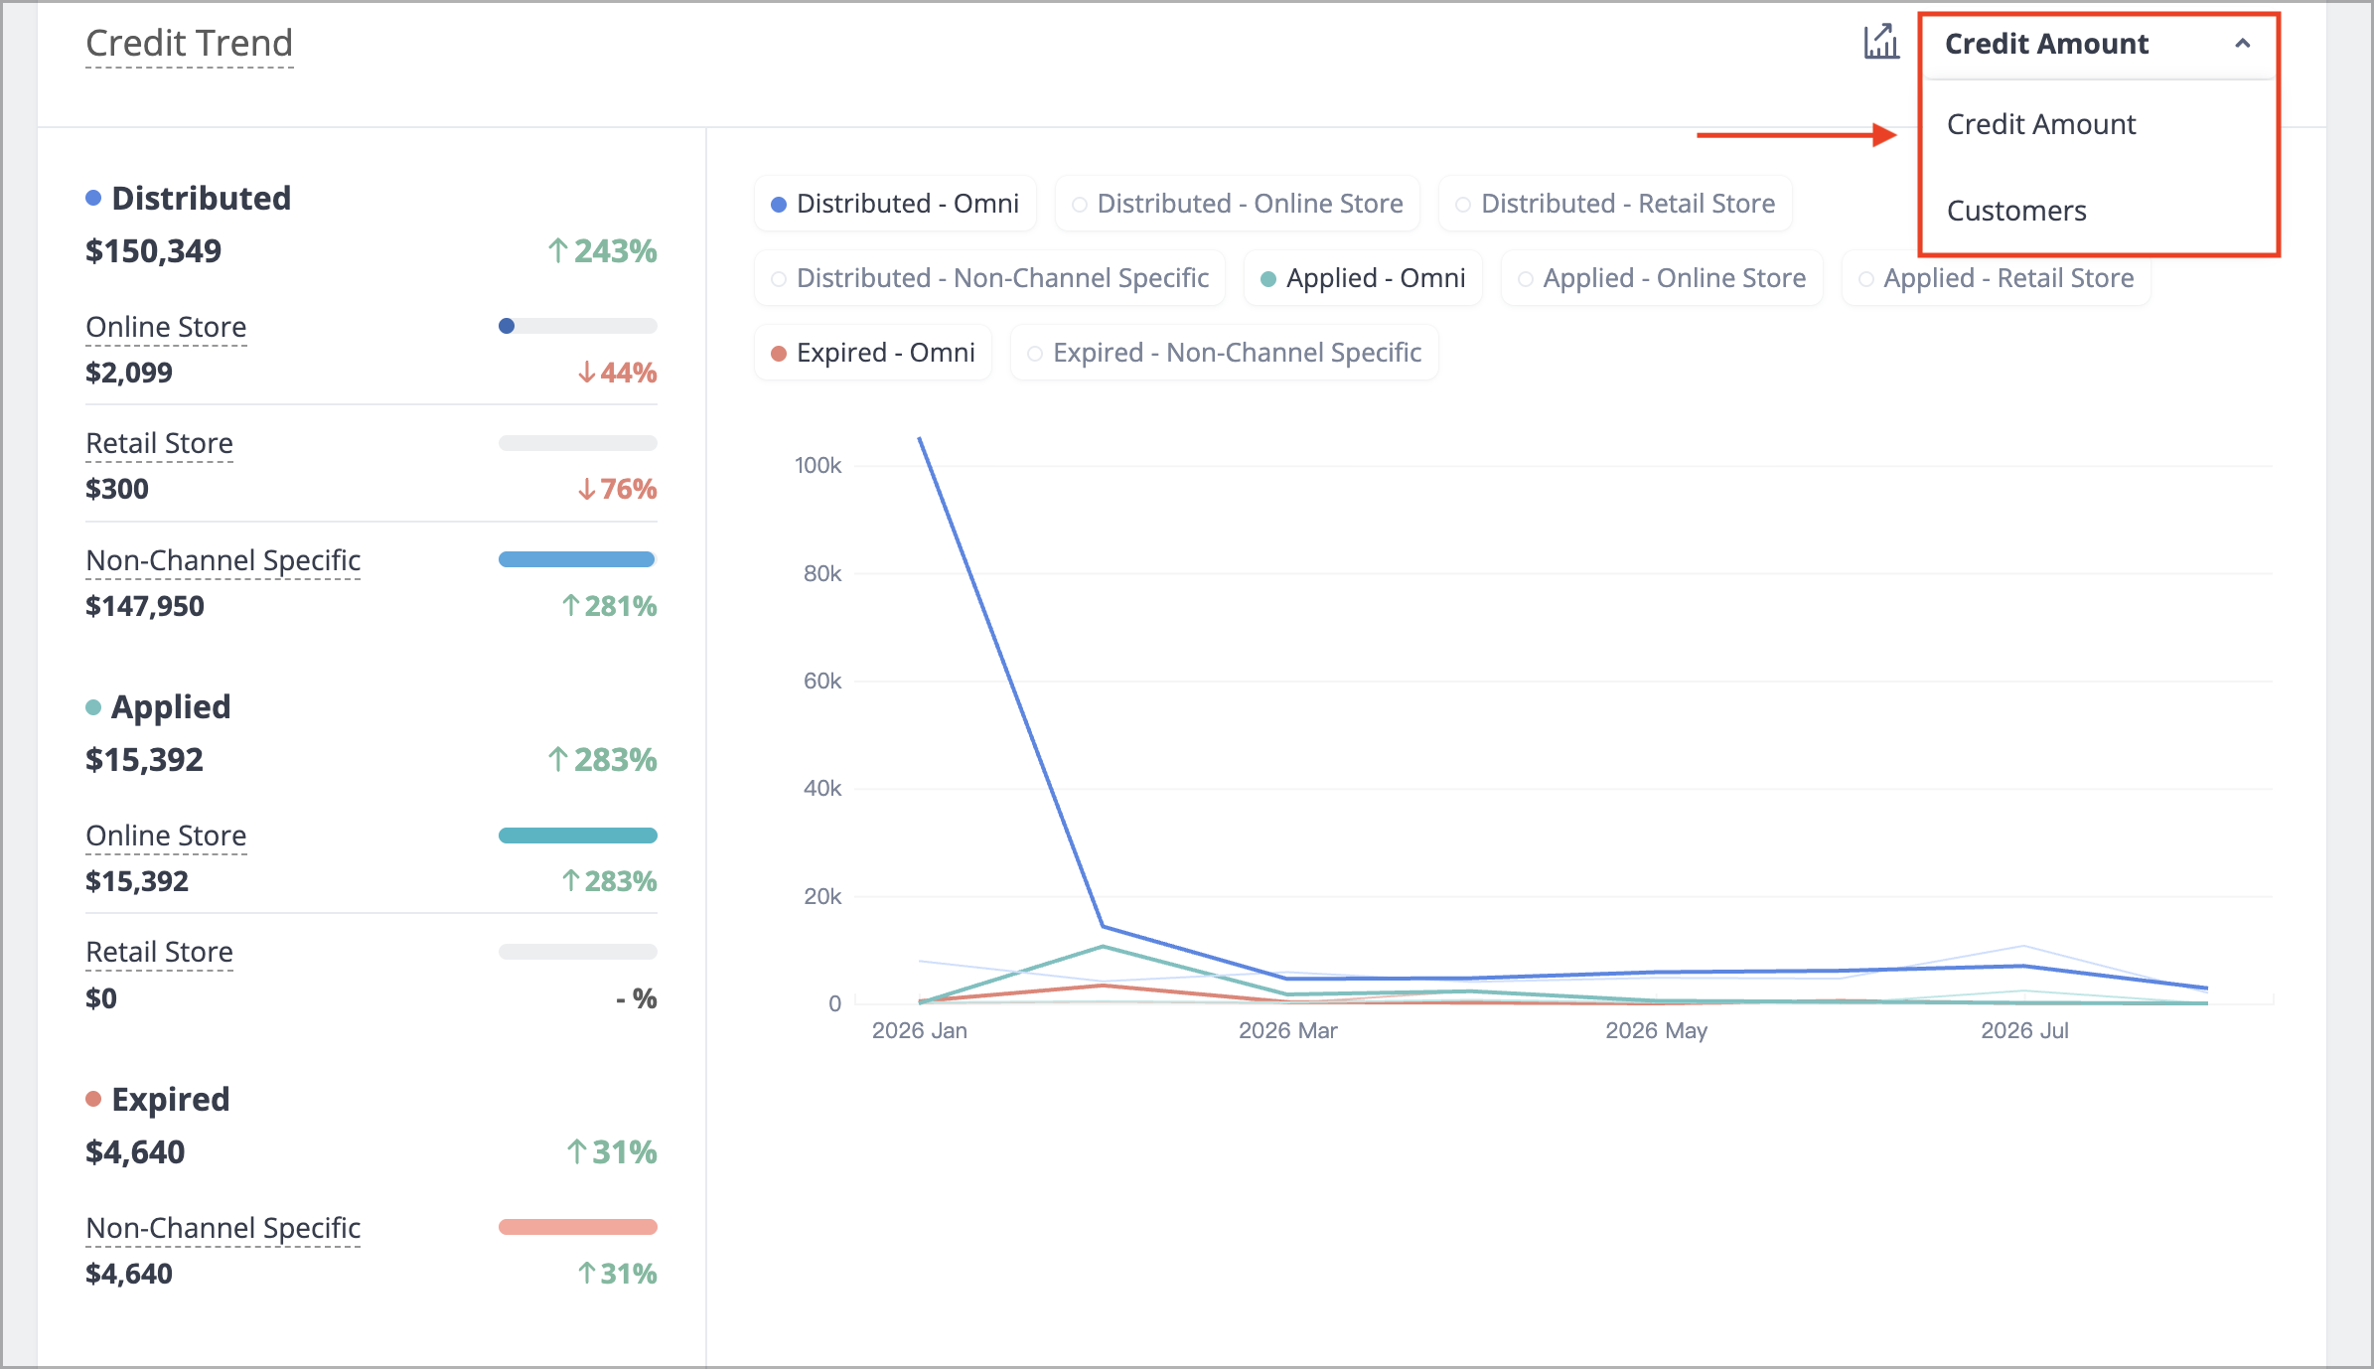Image resolution: width=2374 pixels, height=1369 pixels.
Task: Click the 44% decrease indicator
Action: [617, 373]
